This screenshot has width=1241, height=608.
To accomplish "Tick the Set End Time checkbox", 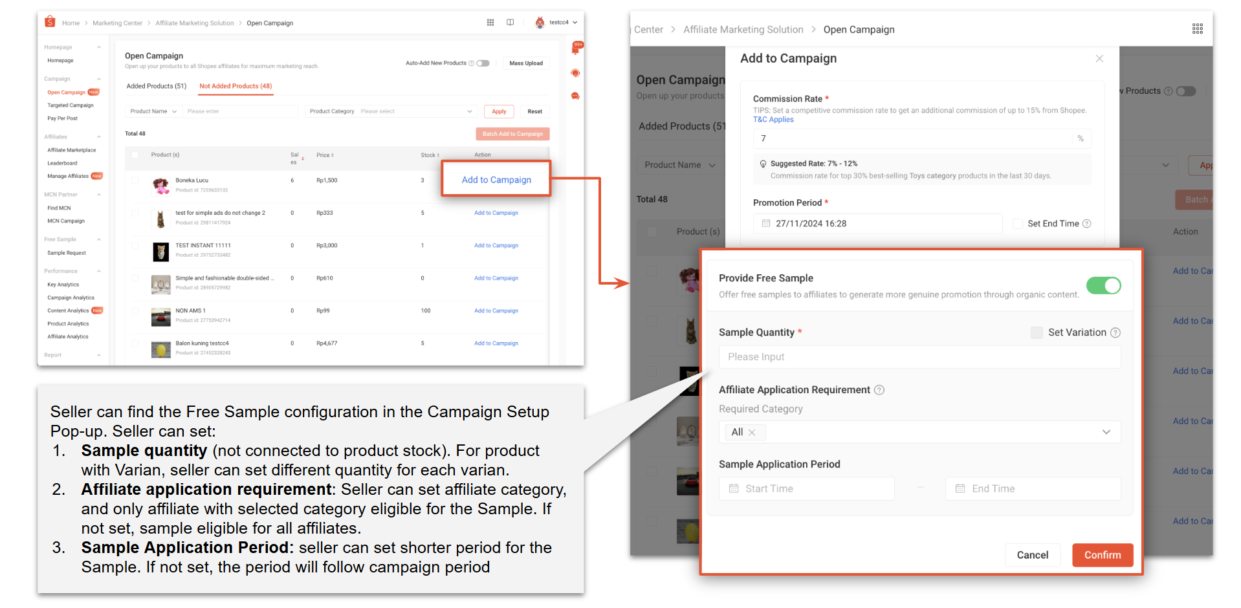I will tap(1018, 224).
